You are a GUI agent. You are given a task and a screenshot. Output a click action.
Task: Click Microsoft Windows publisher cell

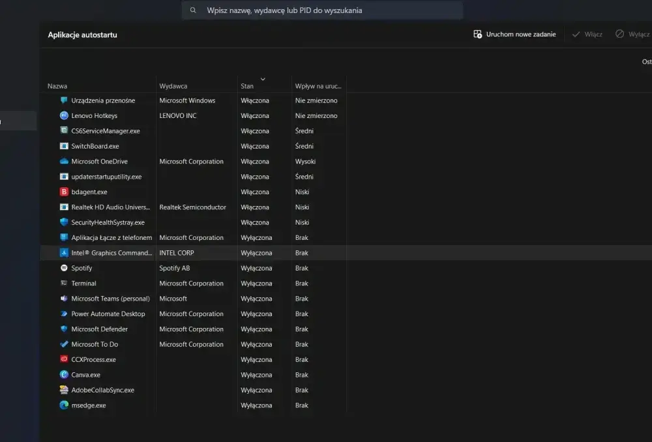click(187, 100)
